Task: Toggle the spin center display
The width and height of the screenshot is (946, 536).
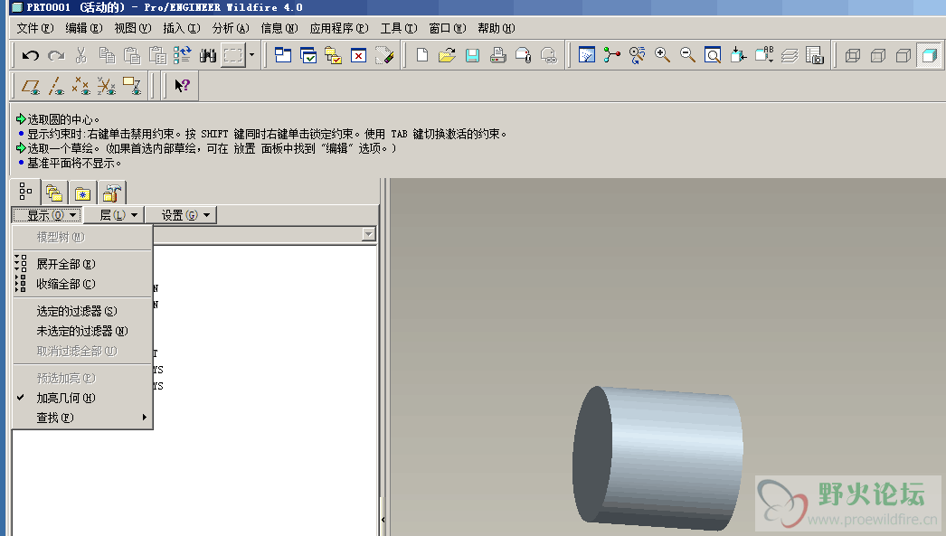Action: pyautogui.click(x=611, y=56)
